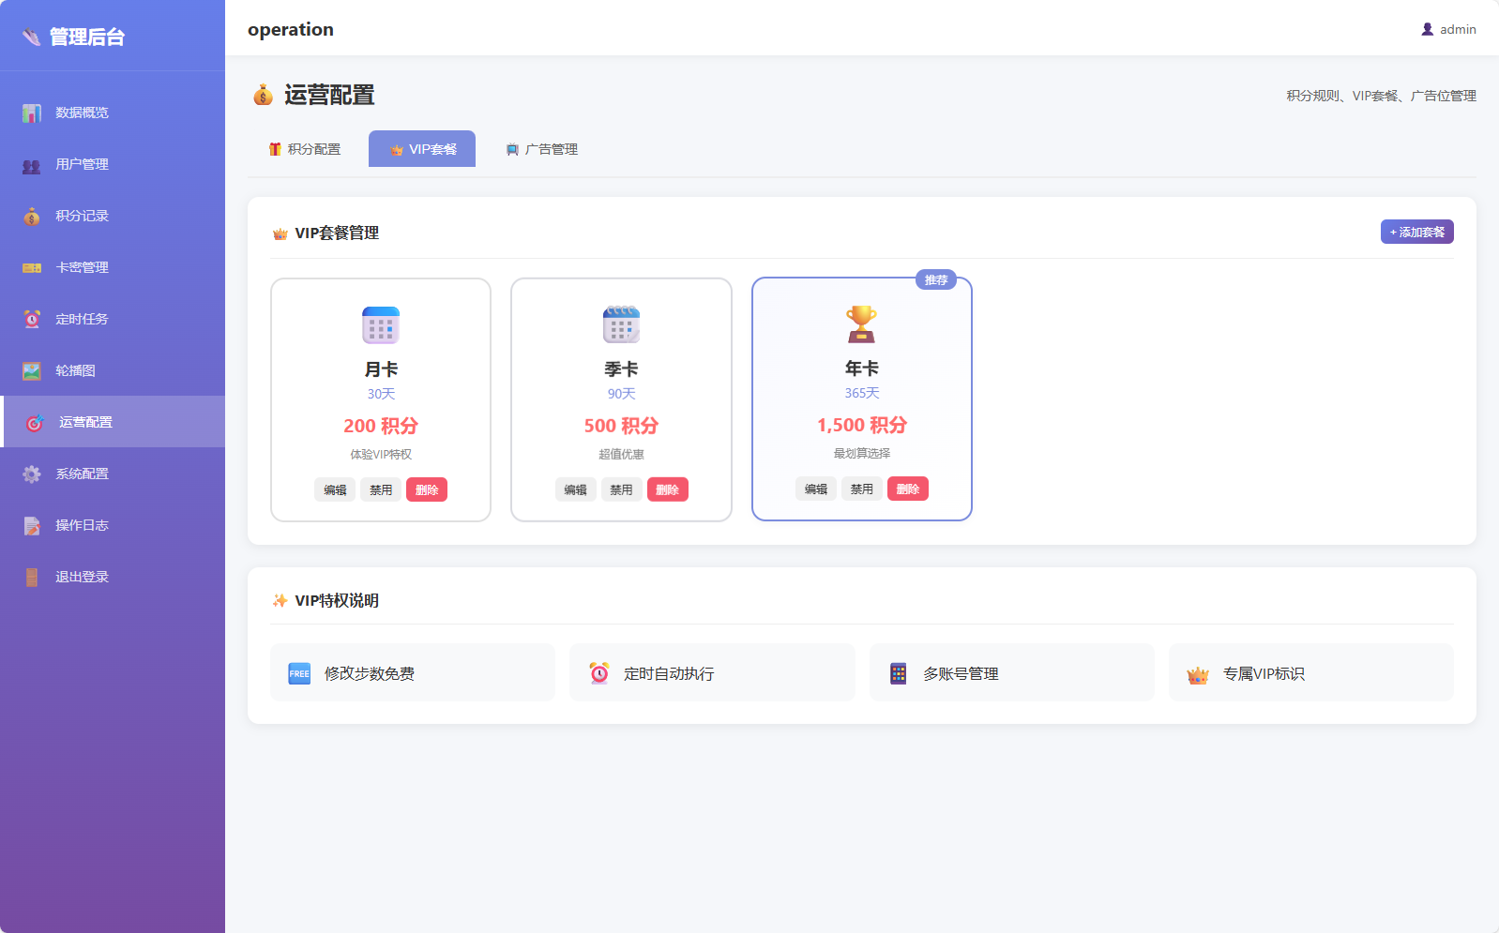The height and width of the screenshot is (933, 1499).
Task: Delete the 季卡 package
Action: [667, 489]
